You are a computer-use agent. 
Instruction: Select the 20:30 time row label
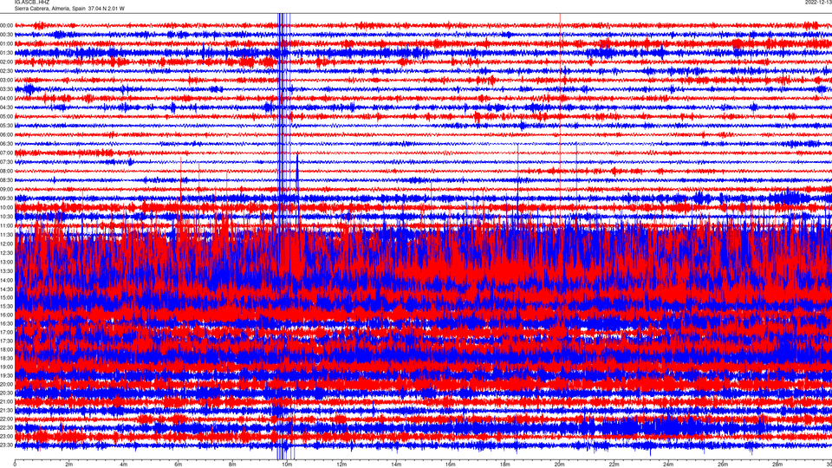click(7, 393)
